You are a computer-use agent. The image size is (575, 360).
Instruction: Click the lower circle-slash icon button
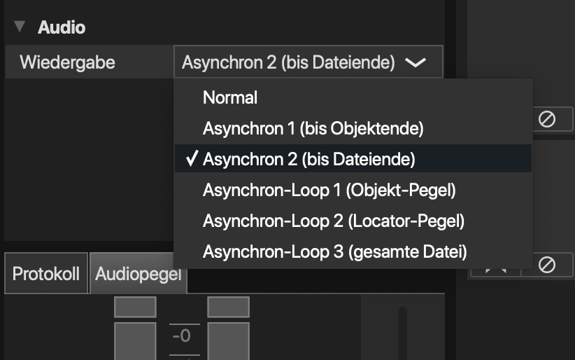pyautogui.click(x=547, y=265)
